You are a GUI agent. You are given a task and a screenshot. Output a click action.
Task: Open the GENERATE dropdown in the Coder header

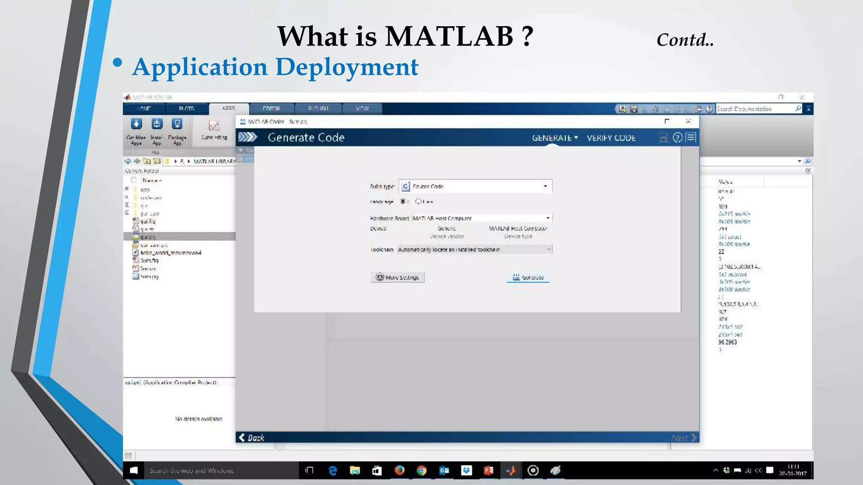555,138
